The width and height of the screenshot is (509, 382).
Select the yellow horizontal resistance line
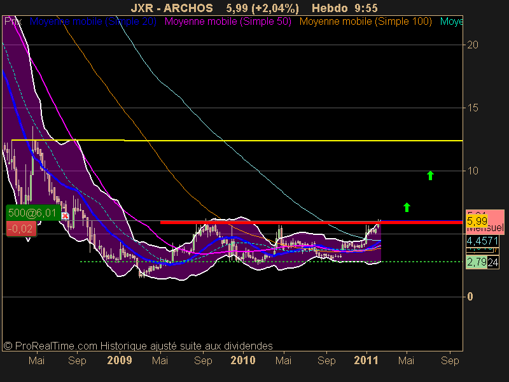pyautogui.click(x=237, y=140)
